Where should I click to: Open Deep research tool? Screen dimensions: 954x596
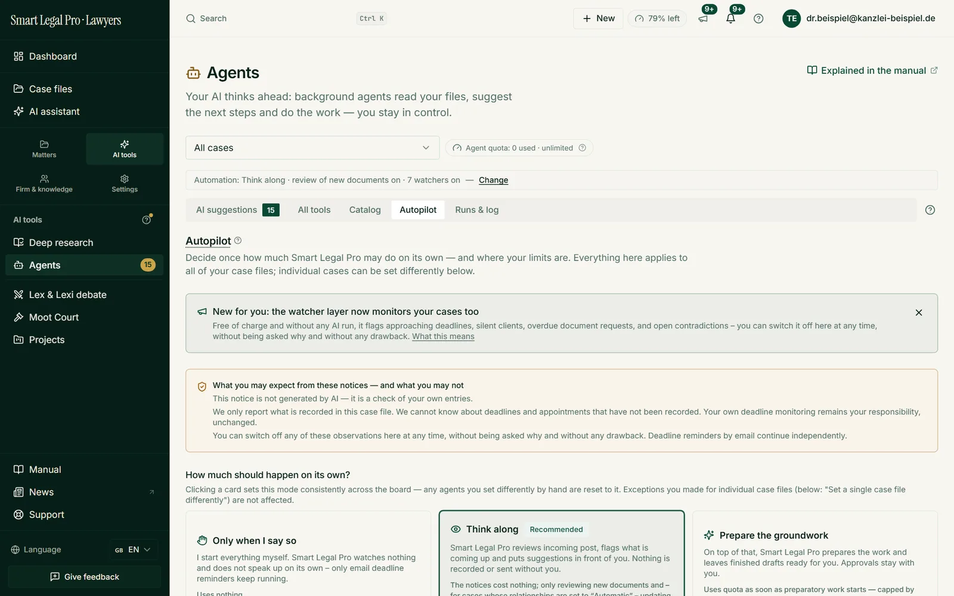click(x=85, y=243)
